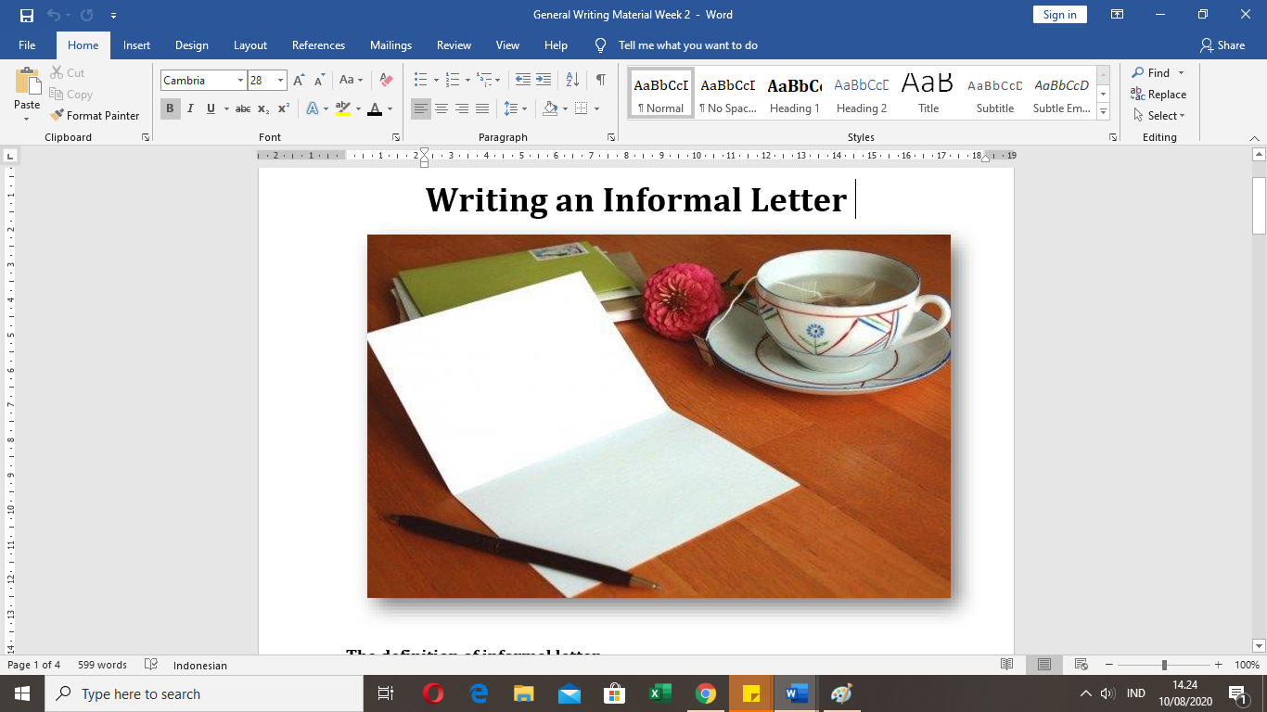The image size is (1267, 712).
Task: Click the Justify alignment icon
Action: point(482,108)
